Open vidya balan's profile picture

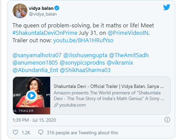20,11
